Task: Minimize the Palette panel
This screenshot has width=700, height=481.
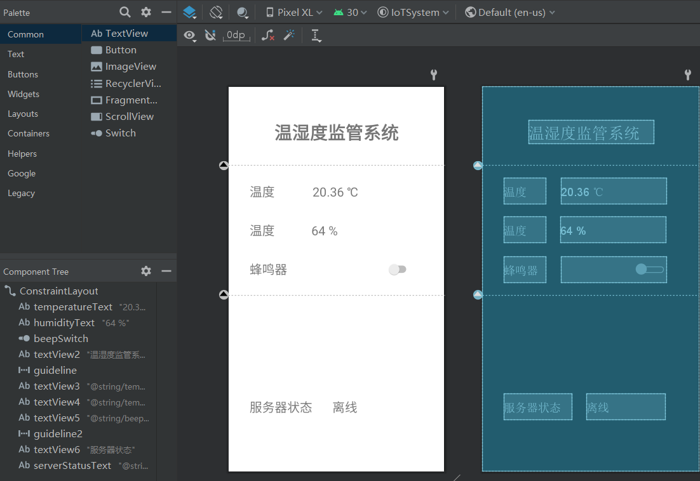Action: point(166,12)
